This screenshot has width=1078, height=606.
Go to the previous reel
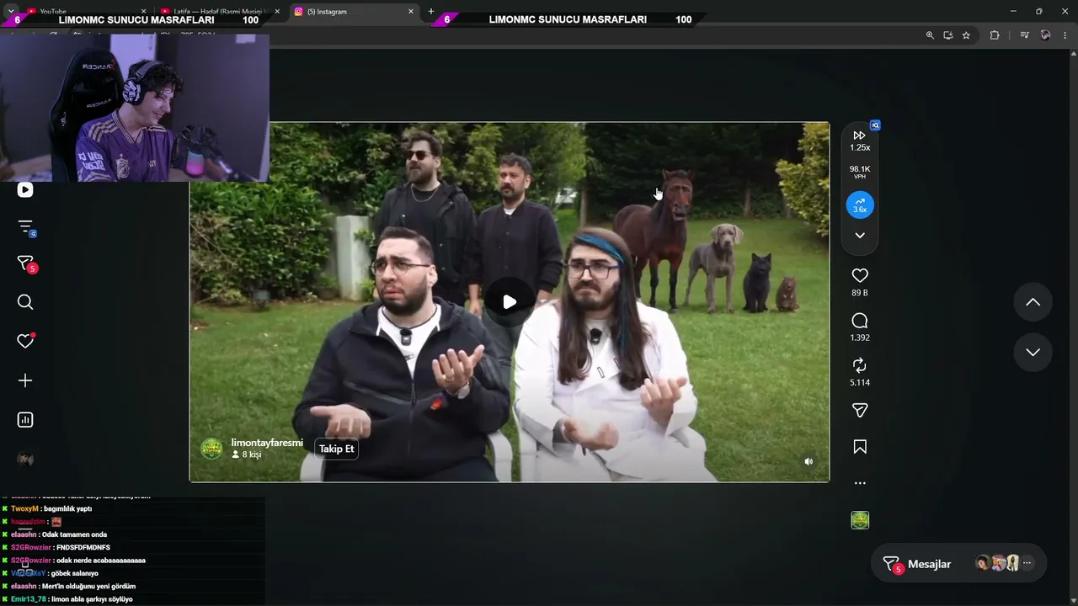(1033, 302)
